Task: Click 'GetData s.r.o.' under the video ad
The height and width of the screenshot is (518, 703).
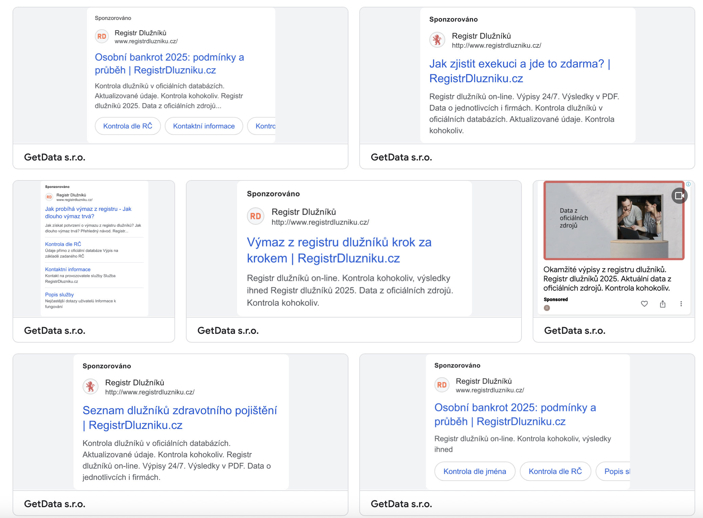Action: [x=575, y=330]
